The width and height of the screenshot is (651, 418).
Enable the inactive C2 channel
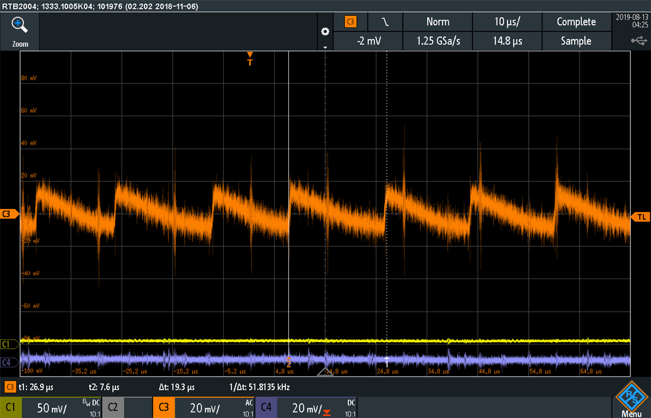[128, 407]
